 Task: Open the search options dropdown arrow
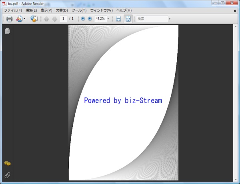[x=170, y=19]
